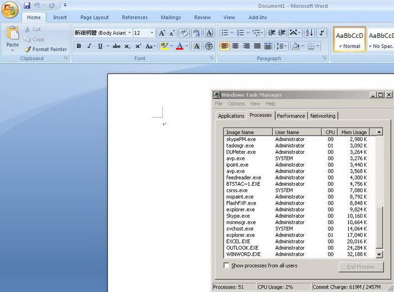Click the End Process button
Image resolution: width=394 pixels, height=292 pixels.
pos(361,267)
